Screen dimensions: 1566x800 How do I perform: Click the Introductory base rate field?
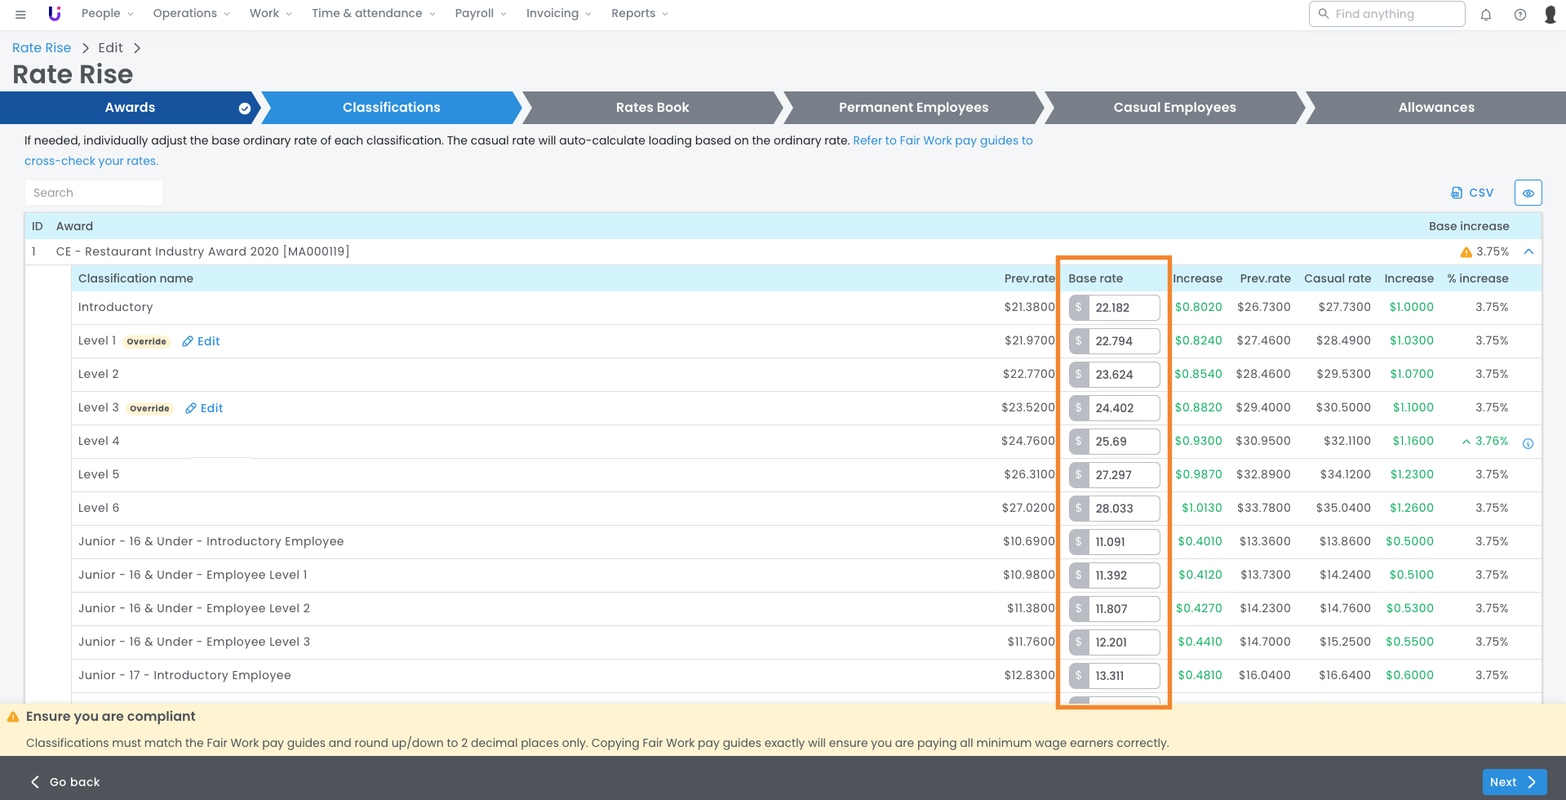(1123, 308)
